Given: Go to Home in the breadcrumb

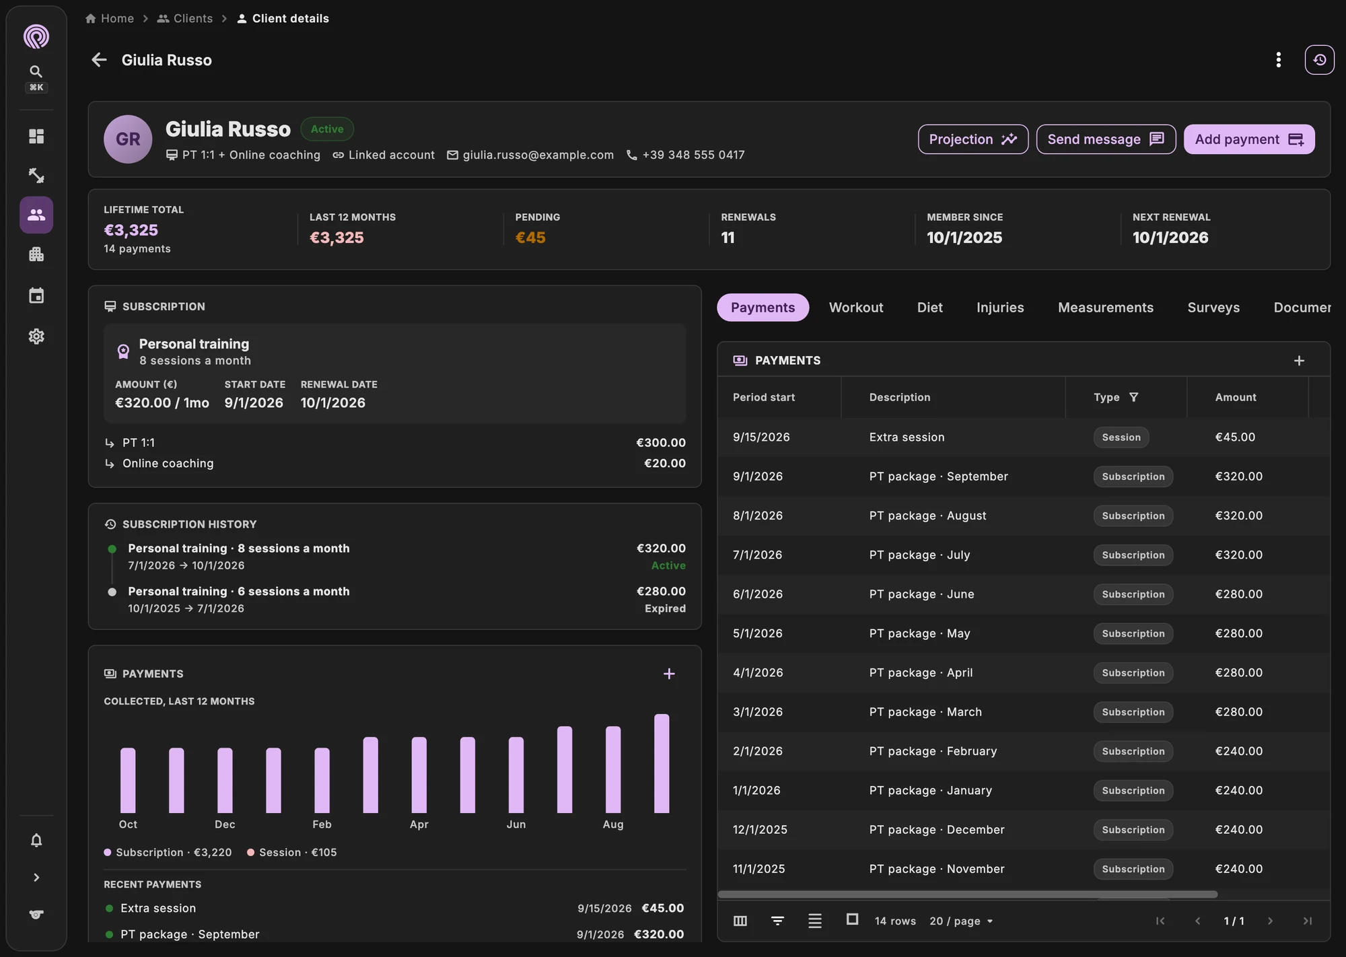Looking at the screenshot, I should 110,18.
